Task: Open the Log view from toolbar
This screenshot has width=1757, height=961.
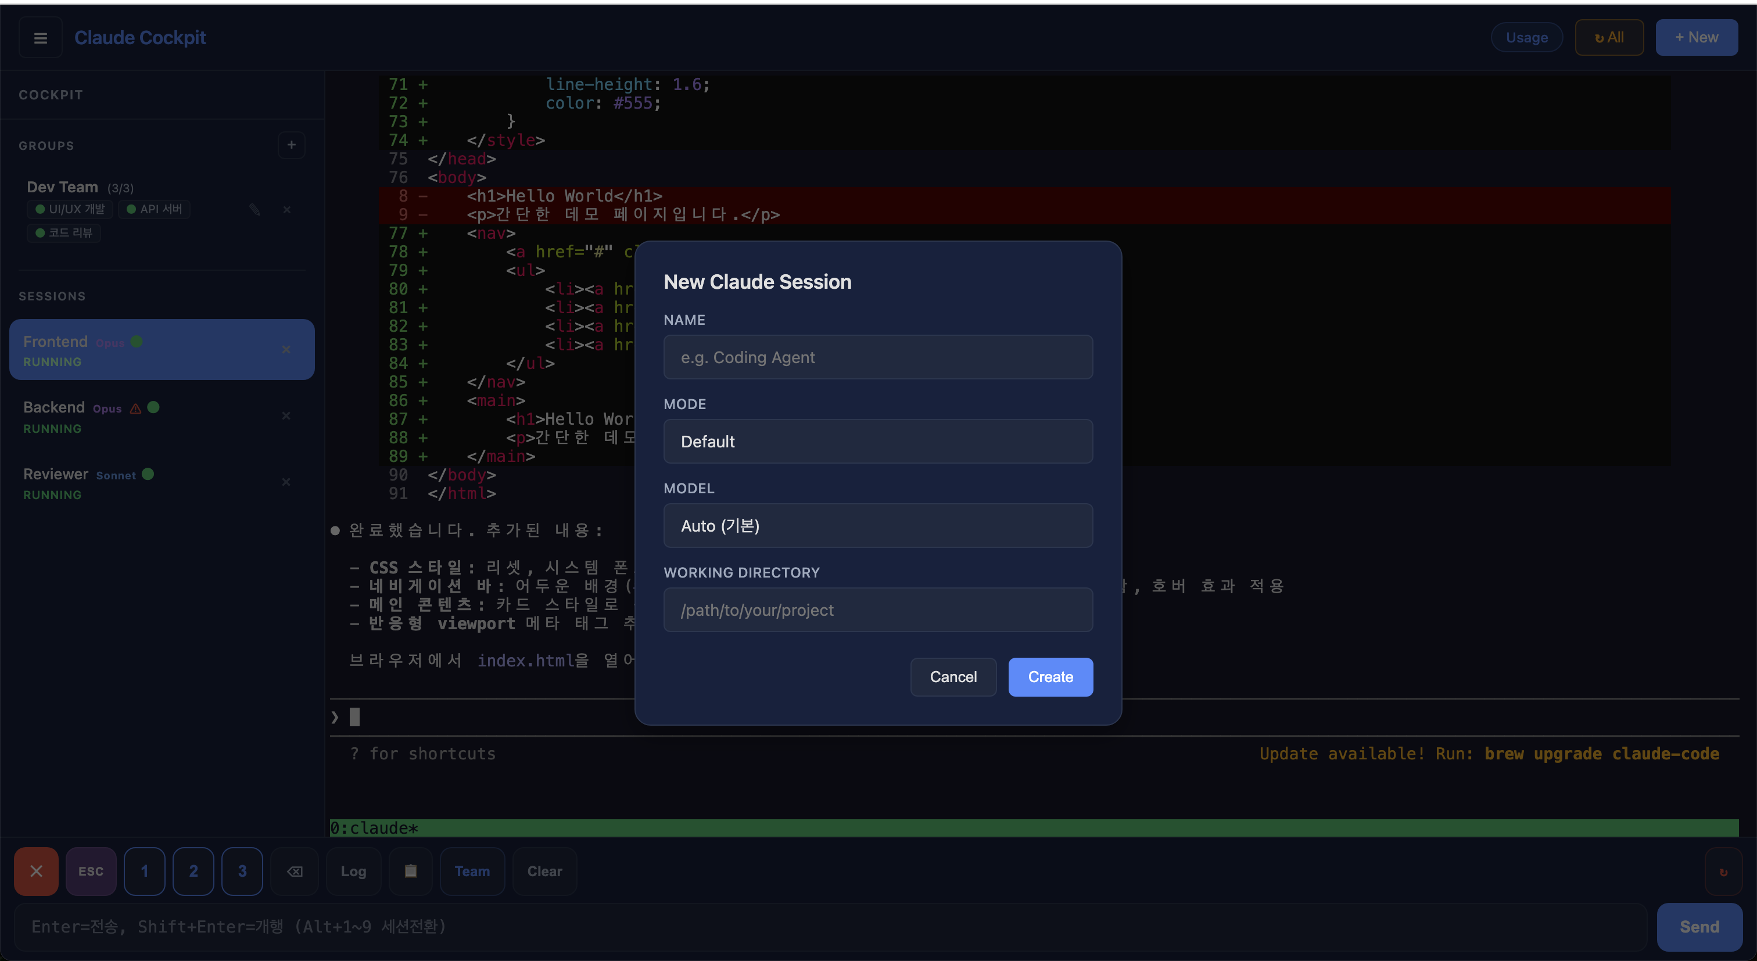Action: (353, 871)
